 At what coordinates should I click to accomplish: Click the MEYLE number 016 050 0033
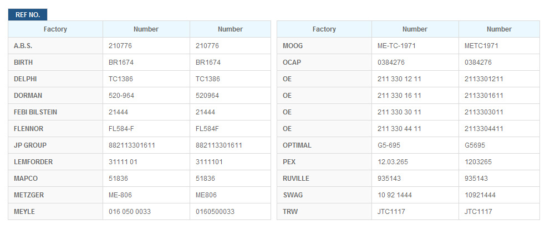click(130, 212)
